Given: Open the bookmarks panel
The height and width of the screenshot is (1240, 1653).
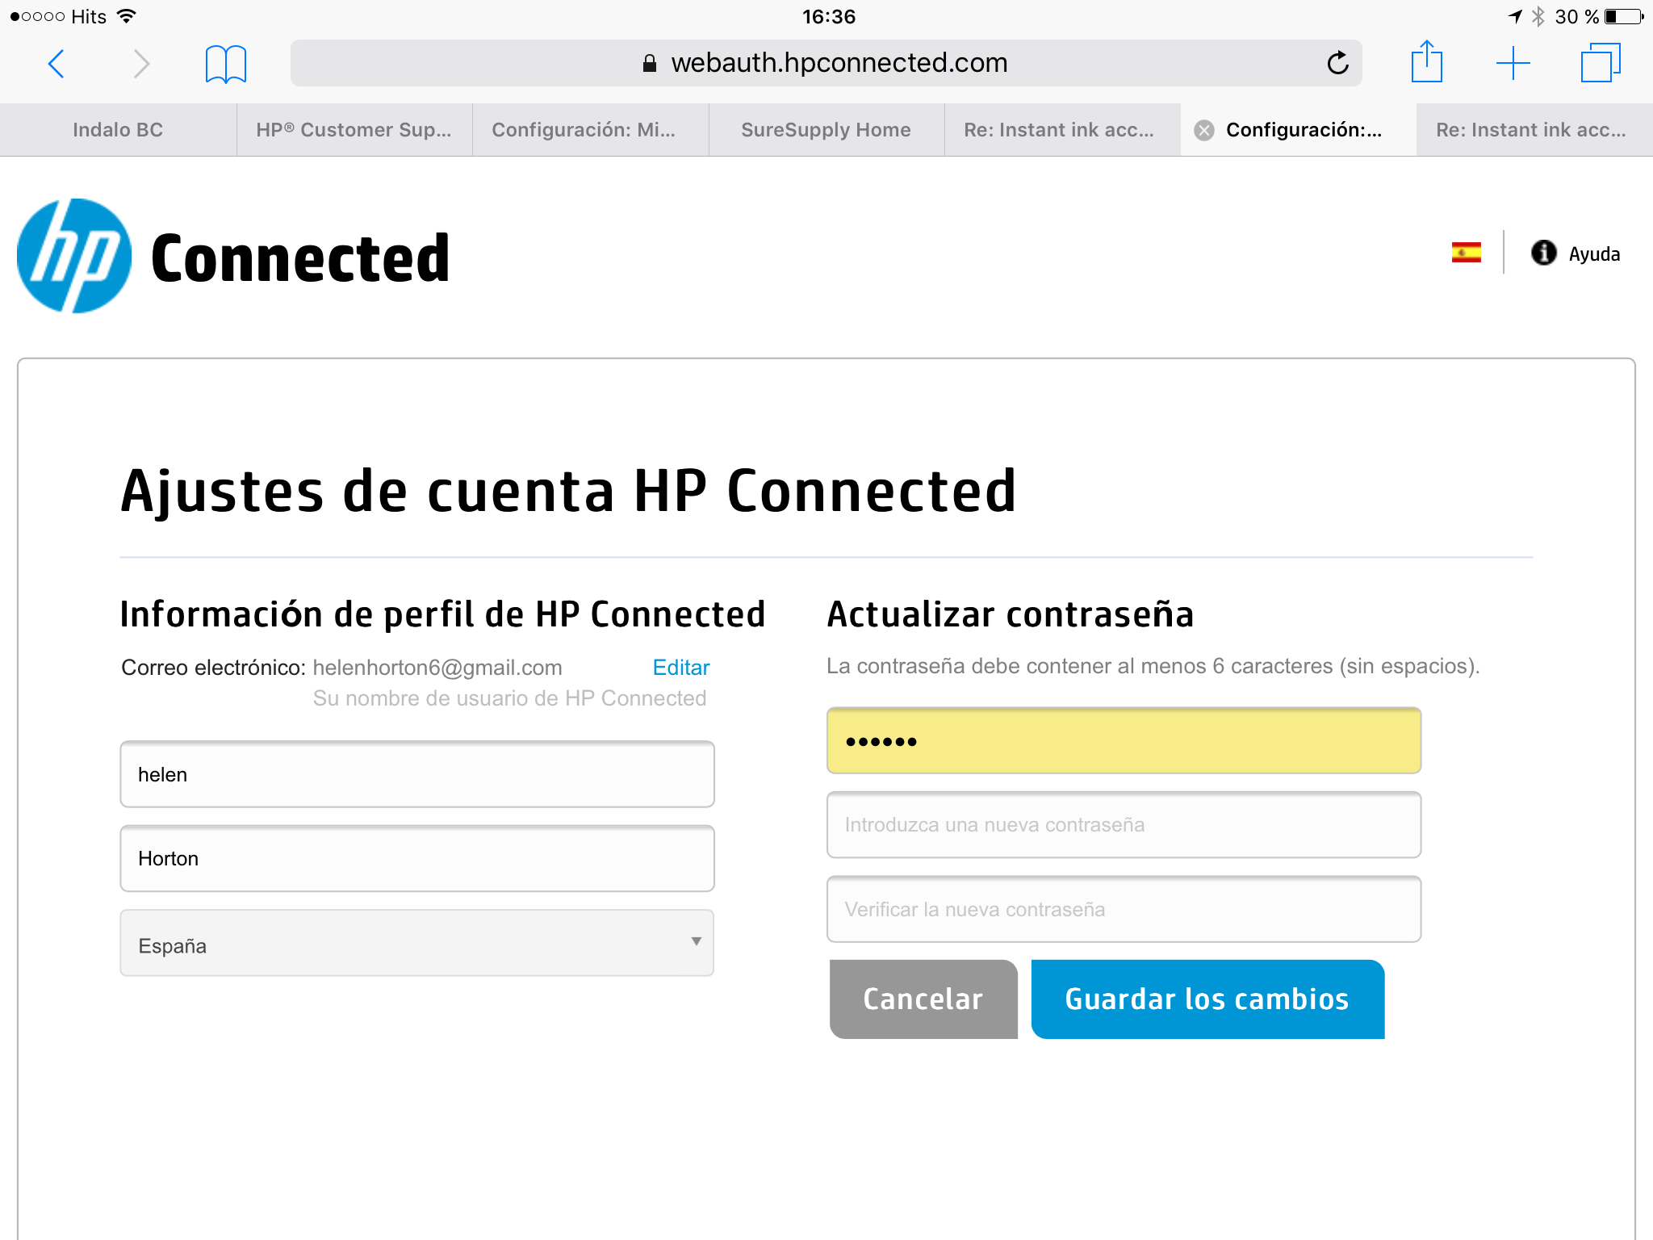Looking at the screenshot, I should click(x=226, y=63).
